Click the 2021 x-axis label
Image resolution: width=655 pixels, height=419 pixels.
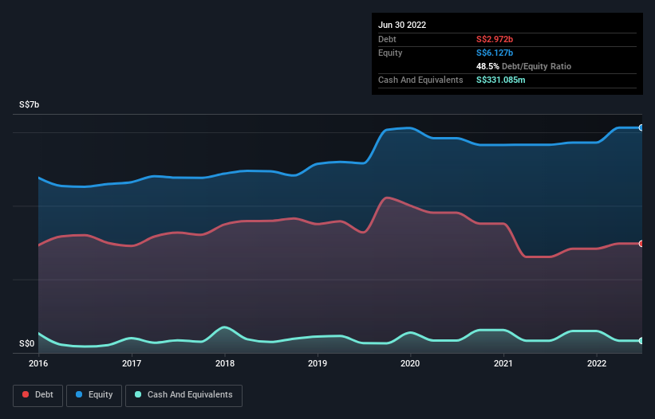tap(503, 363)
